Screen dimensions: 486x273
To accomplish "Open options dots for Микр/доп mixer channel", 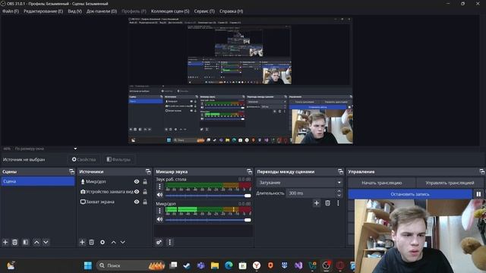I will 159,211.
